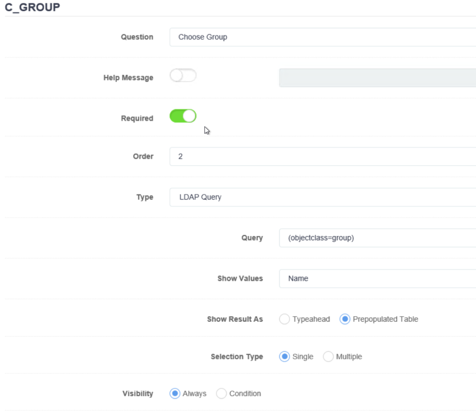Click the disabled help message text box
The width and height of the screenshot is (476, 418).
coord(377,78)
